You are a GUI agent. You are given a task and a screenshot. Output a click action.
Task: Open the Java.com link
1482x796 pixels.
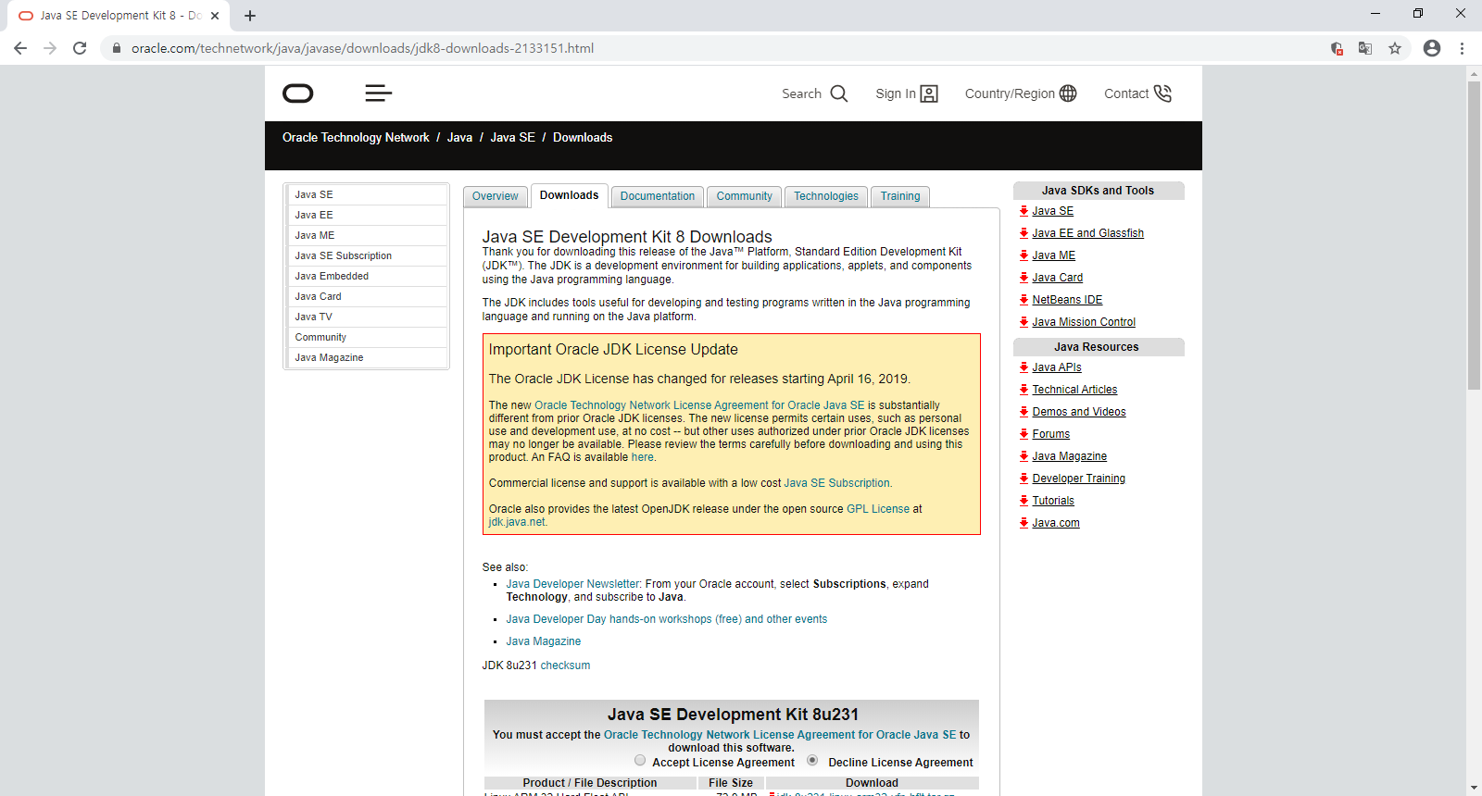[1056, 523]
